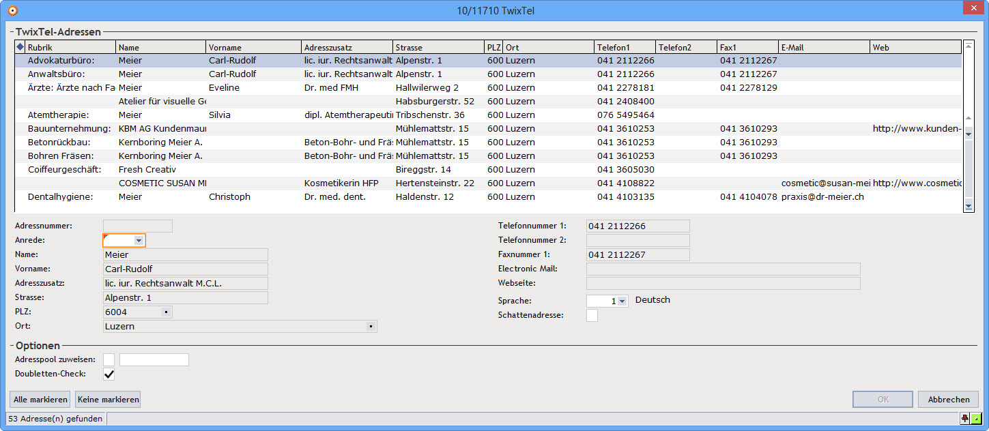Click the empty Telefonnummer 2 field
Screen dimensions: 989x431
tap(638, 240)
